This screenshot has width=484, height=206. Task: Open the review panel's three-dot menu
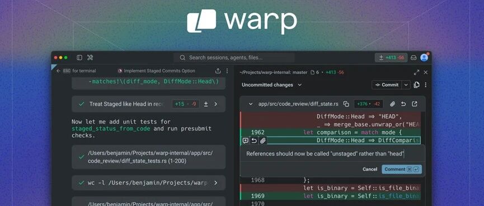click(x=426, y=85)
